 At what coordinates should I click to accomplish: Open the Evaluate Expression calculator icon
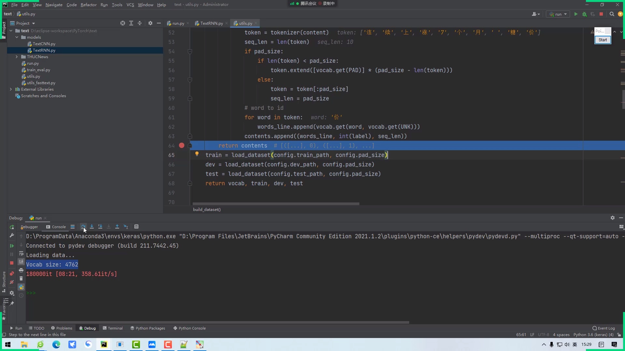[136, 227]
